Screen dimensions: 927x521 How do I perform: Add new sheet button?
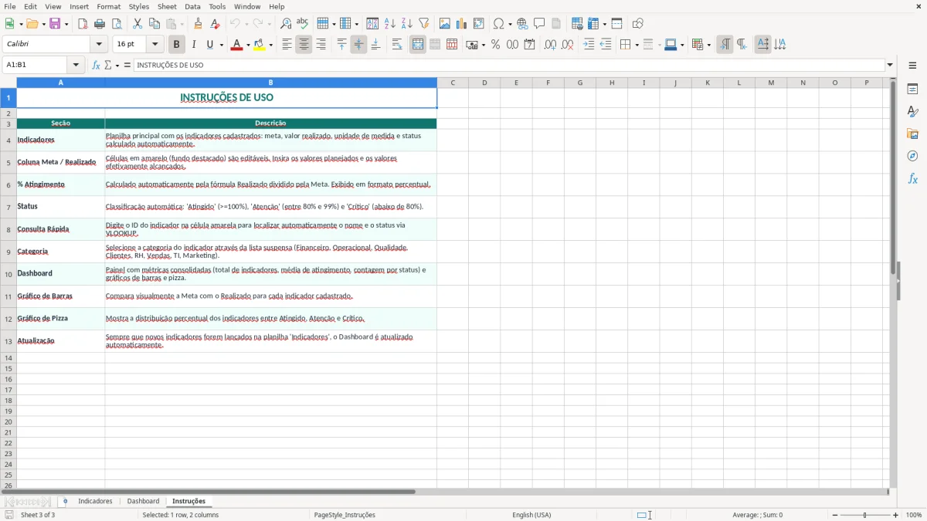(x=65, y=502)
